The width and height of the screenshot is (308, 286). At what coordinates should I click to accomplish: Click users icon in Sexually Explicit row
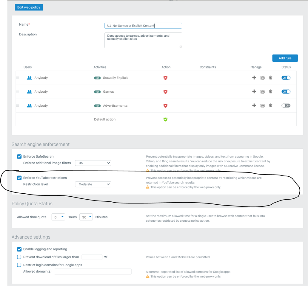tap(29, 78)
